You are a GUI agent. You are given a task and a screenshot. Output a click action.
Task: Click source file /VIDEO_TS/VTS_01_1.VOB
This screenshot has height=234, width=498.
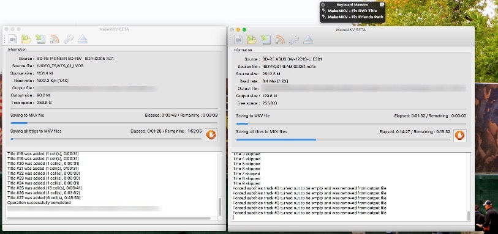[x=60, y=66]
